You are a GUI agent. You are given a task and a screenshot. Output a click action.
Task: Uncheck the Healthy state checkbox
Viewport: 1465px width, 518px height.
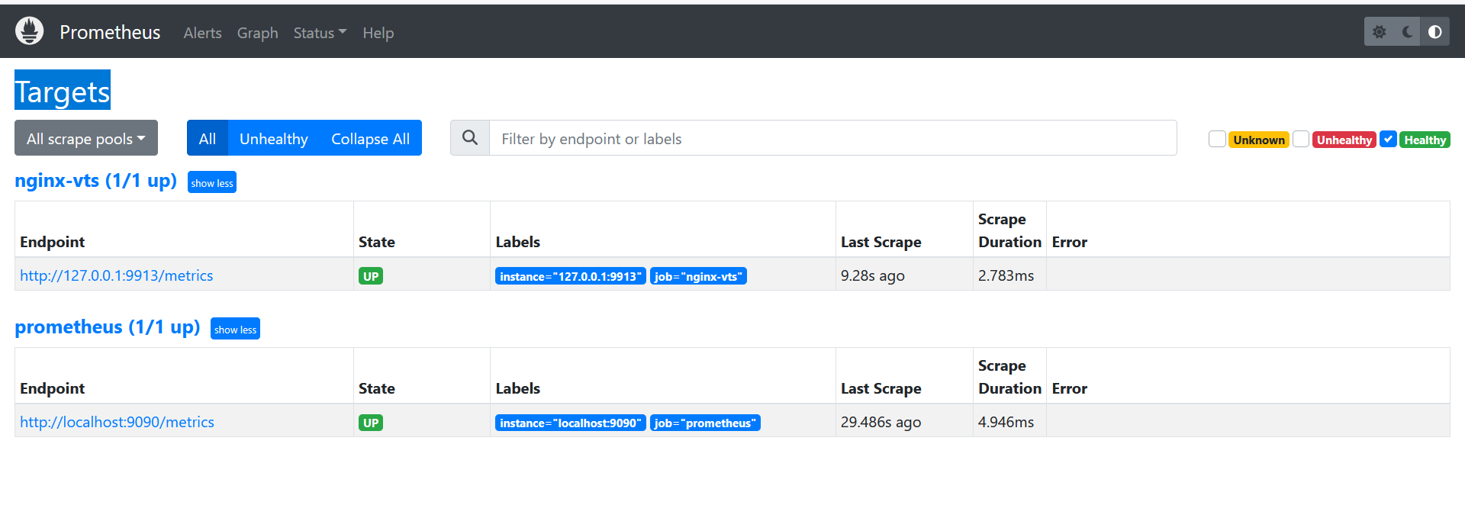click(x=1388, y=140)
